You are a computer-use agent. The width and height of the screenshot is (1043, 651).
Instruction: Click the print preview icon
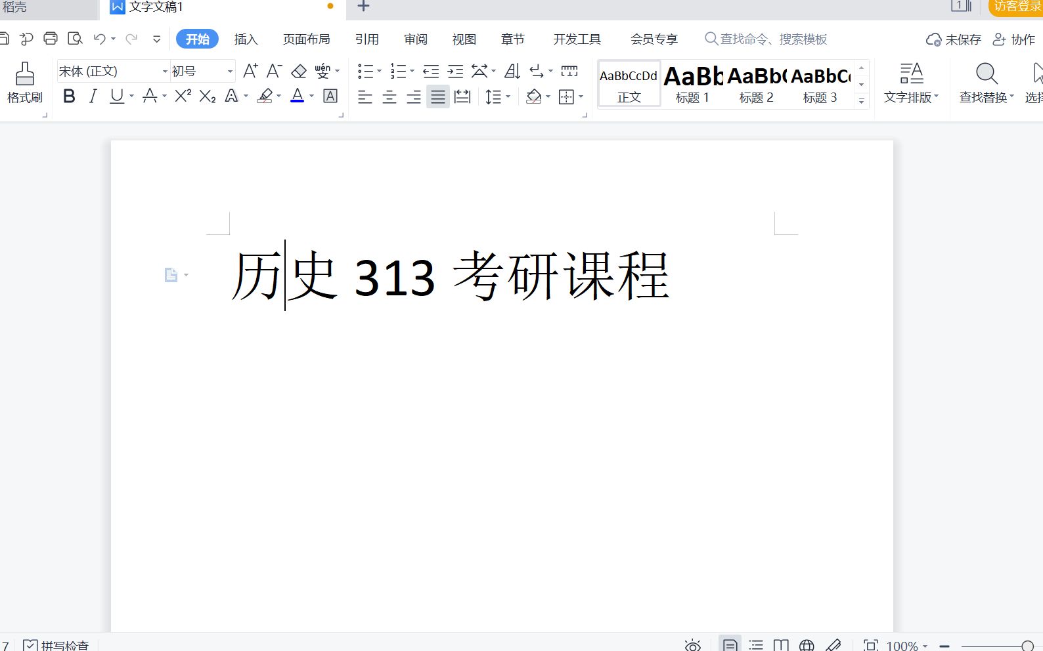pos(75,39)
